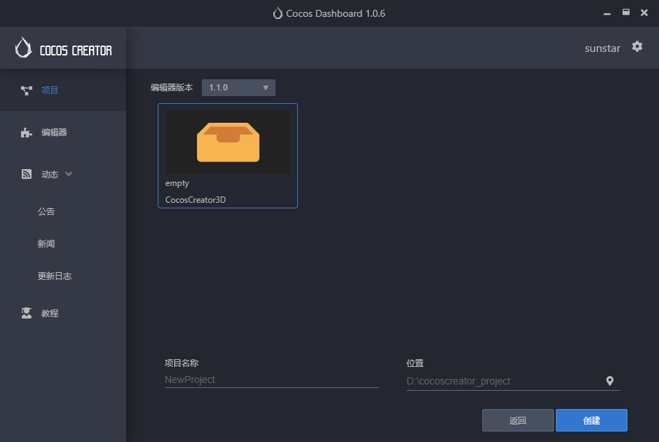Close the Cocos Dashboard window
The height and width of the screenshot is (442, 659).
click(644, 13)
